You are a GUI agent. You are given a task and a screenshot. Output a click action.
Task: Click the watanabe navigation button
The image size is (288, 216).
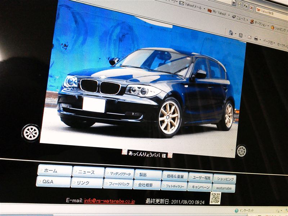tap(224, 188)
